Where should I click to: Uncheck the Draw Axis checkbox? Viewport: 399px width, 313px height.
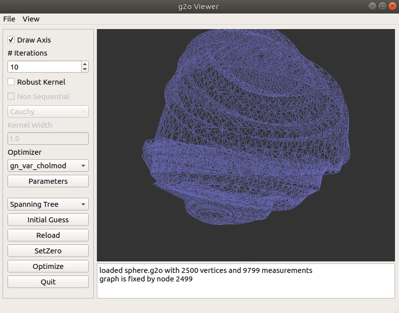click(12, 40)
